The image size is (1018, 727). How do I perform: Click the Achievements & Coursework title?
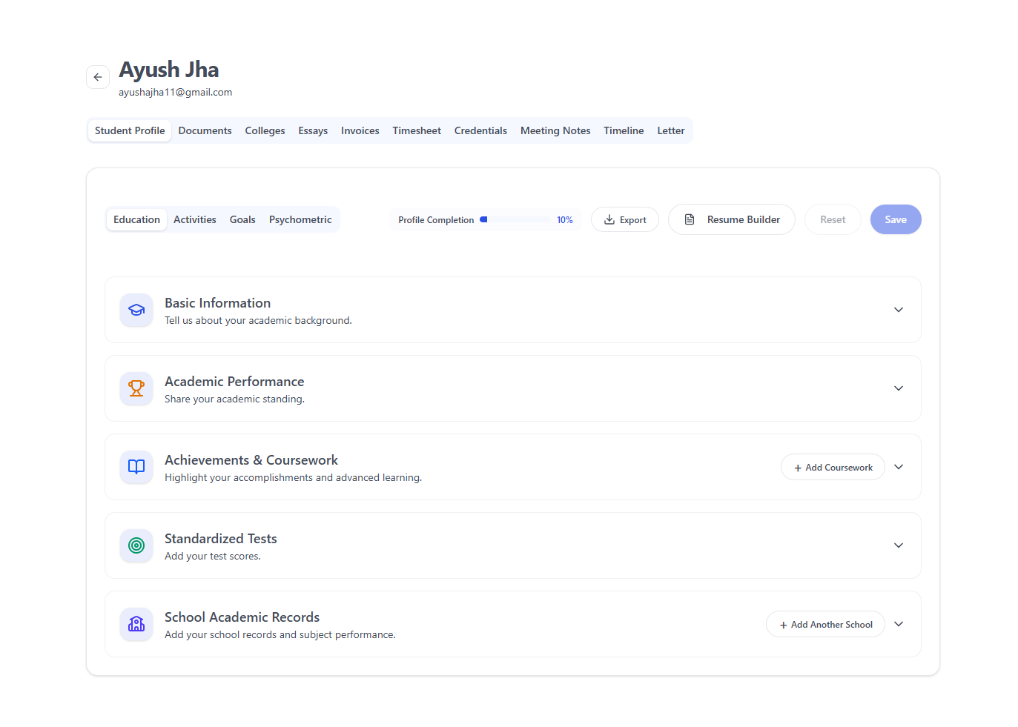tap(251, 460)
